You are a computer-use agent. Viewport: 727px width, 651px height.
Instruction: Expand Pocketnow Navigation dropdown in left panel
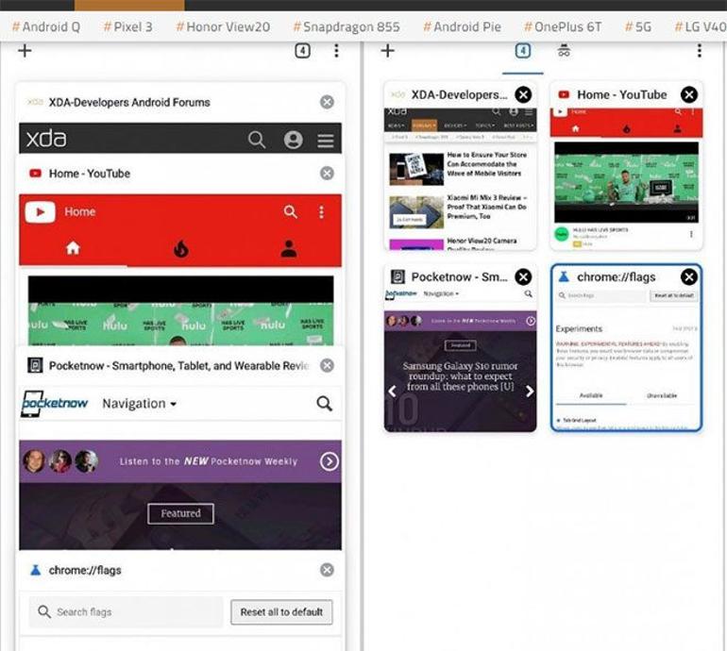140,404
